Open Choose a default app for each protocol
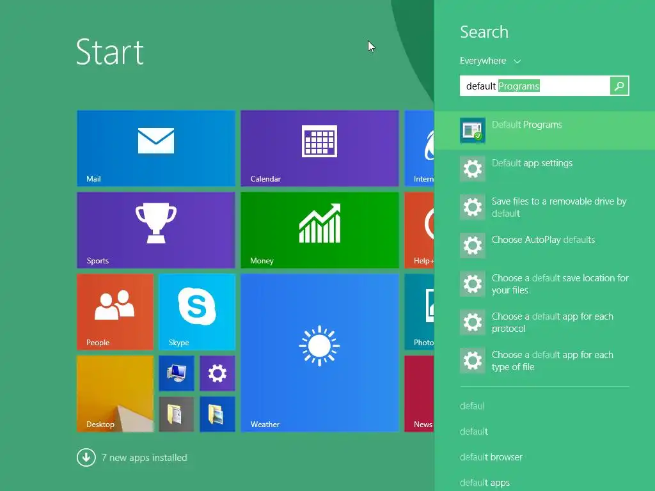The width and height of the screenshot is (655, 491). [545, 322]
